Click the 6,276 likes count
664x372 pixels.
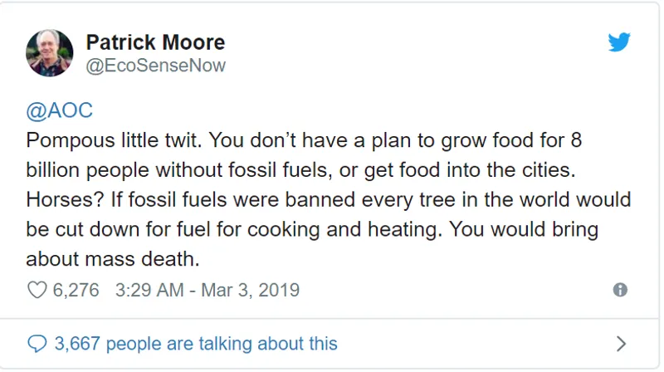click(x=76, y=290)
